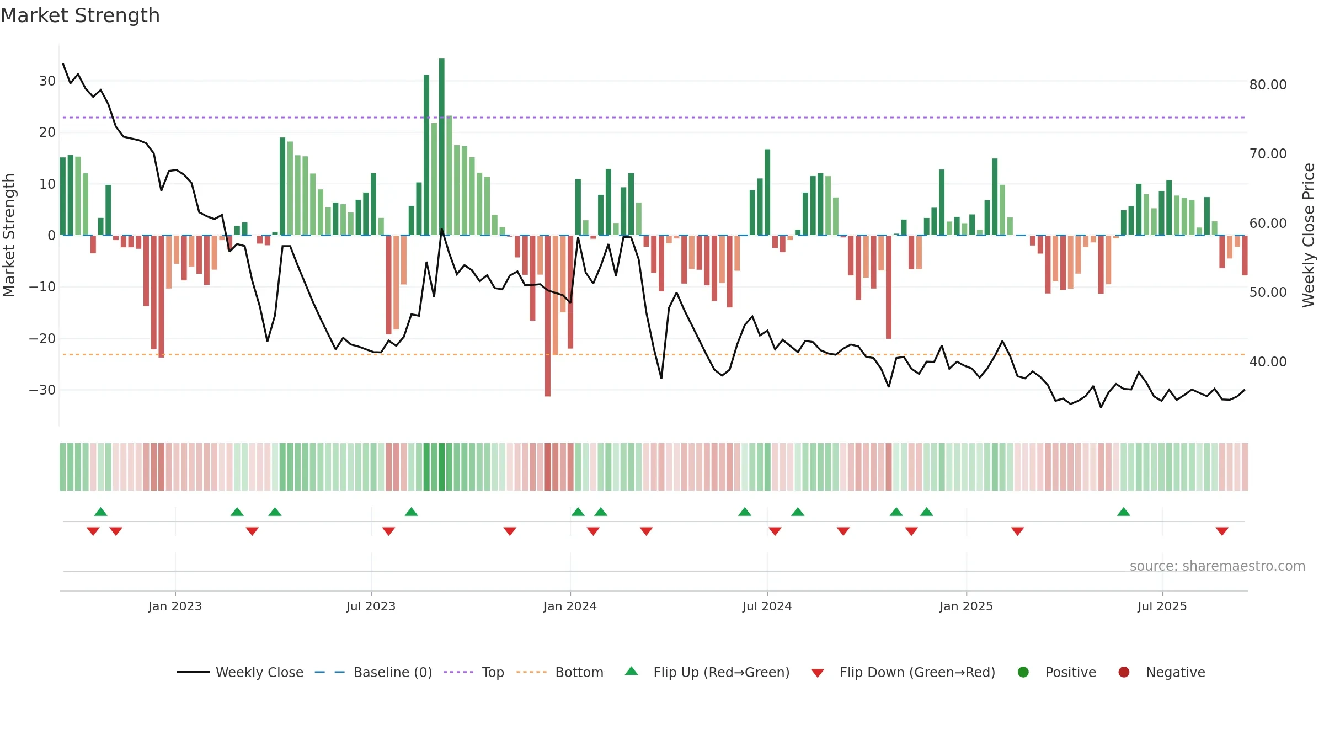Screen dimensions: 1324x745
Task: Click the Market Strength vertical axis title
Action: (x=9, y=235)
